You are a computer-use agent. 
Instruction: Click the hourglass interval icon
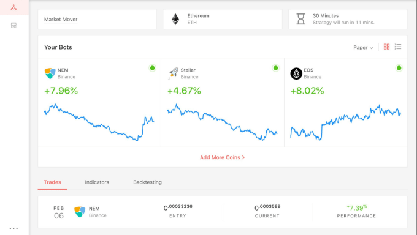click(300, 19)
